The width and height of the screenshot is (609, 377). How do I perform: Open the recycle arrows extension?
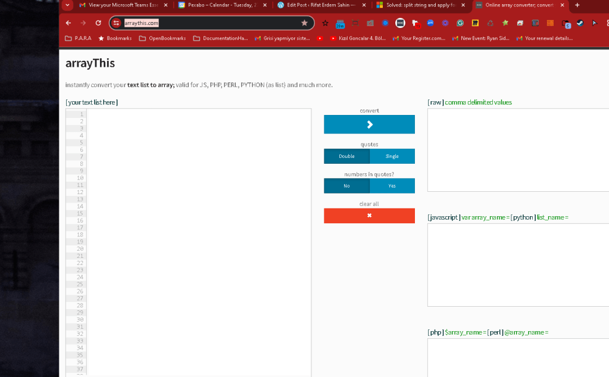pyautogui.click(x=490, y=23)
